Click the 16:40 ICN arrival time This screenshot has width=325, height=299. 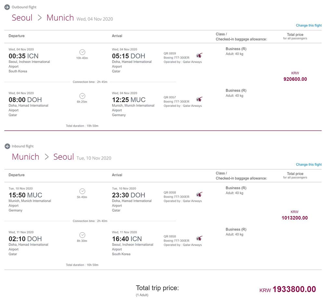click(x=127, y=239)
